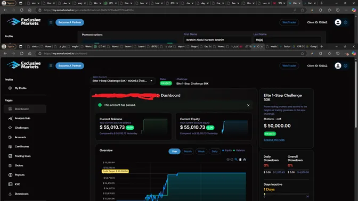Click the Last Name field in the checkout window

(287, 40)
